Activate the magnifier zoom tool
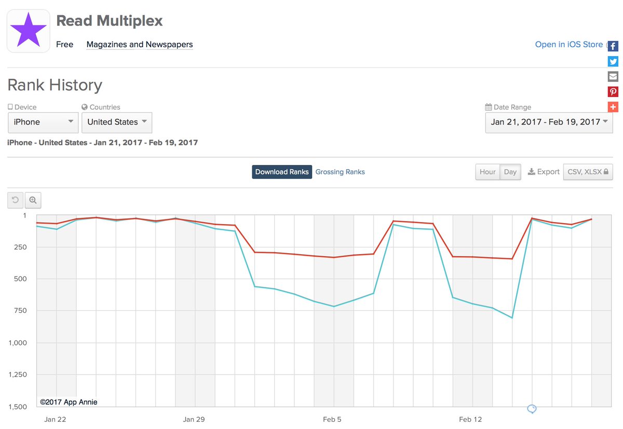This screenshot has height=429, width=623. click(33, 200)
